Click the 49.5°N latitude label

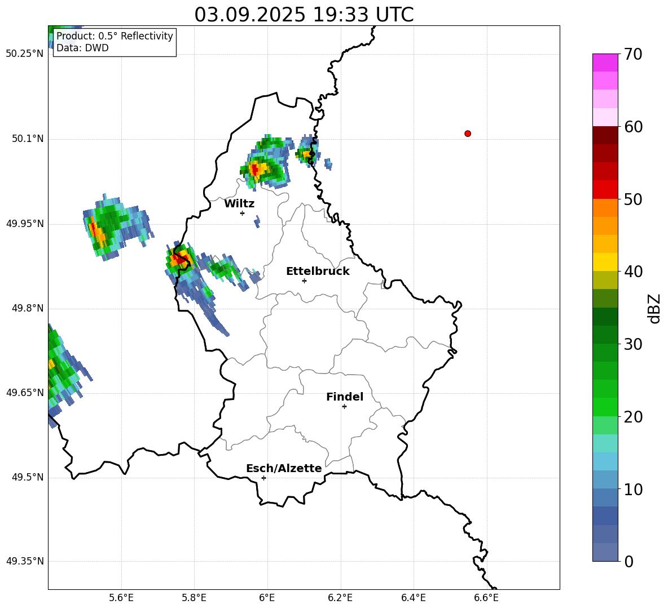click(x=28, y=477)
